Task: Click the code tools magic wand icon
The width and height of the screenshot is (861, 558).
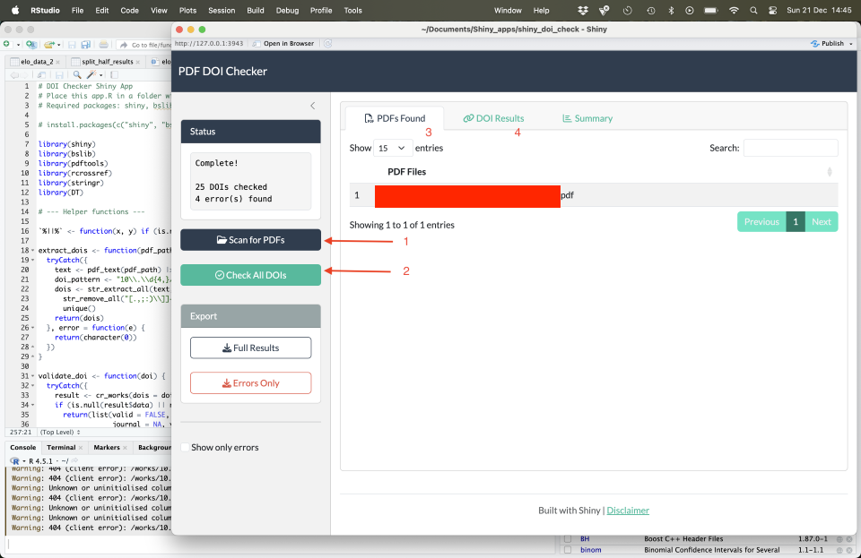Action: (91, 74)
